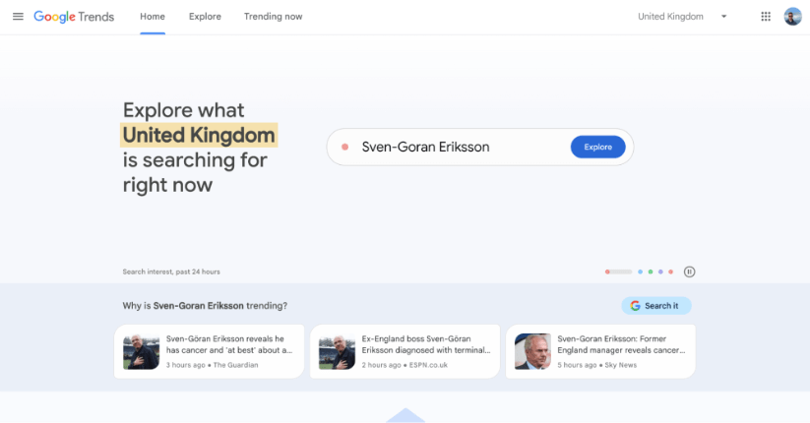Image resolution: width=810 pixels, height=423 pixels.
Task: Click the blue Explore button
Action: pyautogui.click(x=597, y=148)
